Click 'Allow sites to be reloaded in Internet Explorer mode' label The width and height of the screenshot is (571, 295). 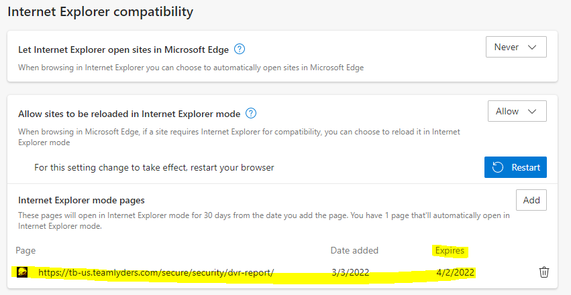129,114
